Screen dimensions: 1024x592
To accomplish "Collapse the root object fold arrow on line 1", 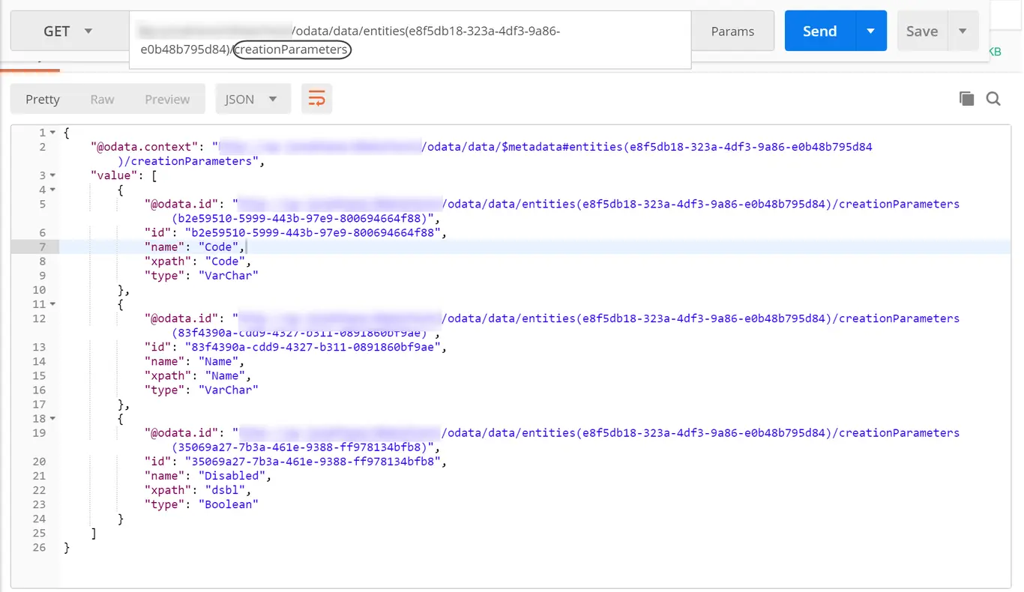I will pos(52,133).
